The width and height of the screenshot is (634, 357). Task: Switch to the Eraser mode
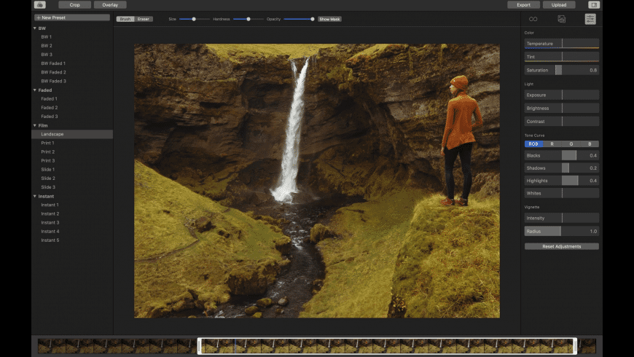[x=144, y=19]
